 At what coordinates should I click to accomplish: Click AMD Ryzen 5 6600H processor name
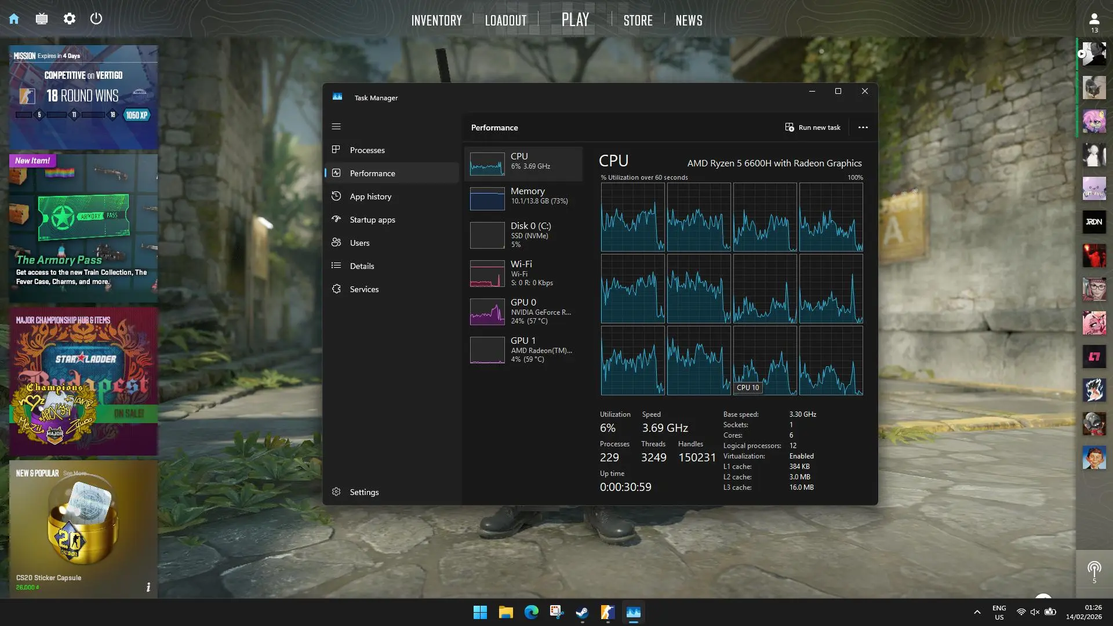(x=774, y=163)
